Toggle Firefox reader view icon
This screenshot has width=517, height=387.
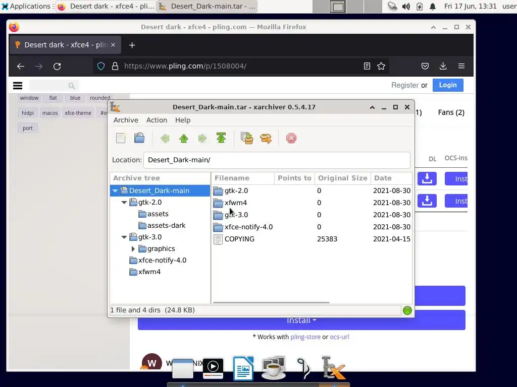coord(367,66)
